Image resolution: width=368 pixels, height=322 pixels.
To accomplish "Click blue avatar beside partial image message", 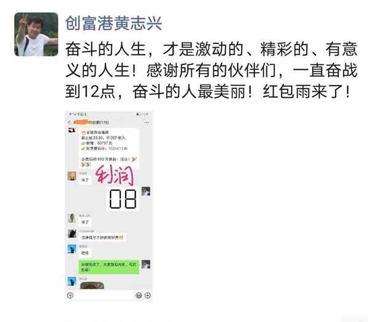I will [72, 281].
